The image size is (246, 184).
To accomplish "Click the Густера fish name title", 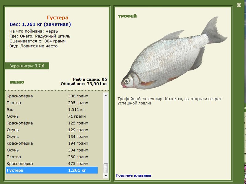I will [58, 18].
